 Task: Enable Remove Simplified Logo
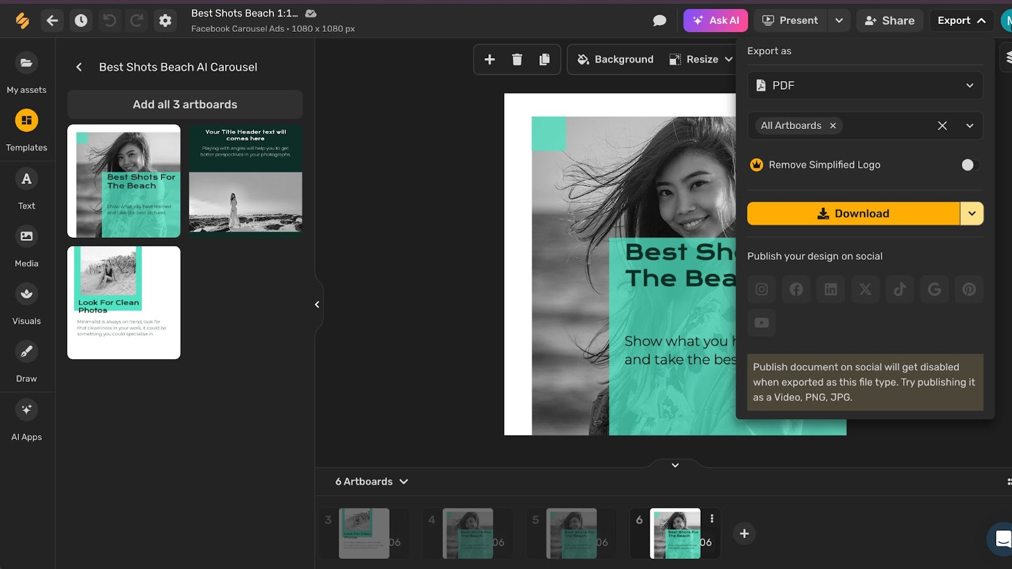pos(968,164)
